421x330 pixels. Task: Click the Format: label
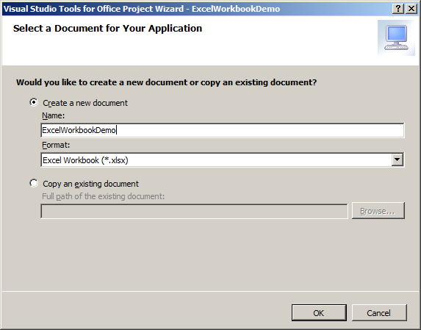tap(56, 145)
